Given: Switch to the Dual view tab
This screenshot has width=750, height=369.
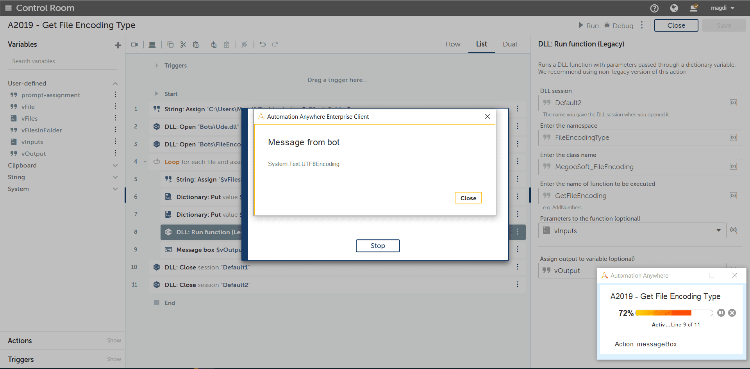Looking at the screenshot, I should point(510,44).
